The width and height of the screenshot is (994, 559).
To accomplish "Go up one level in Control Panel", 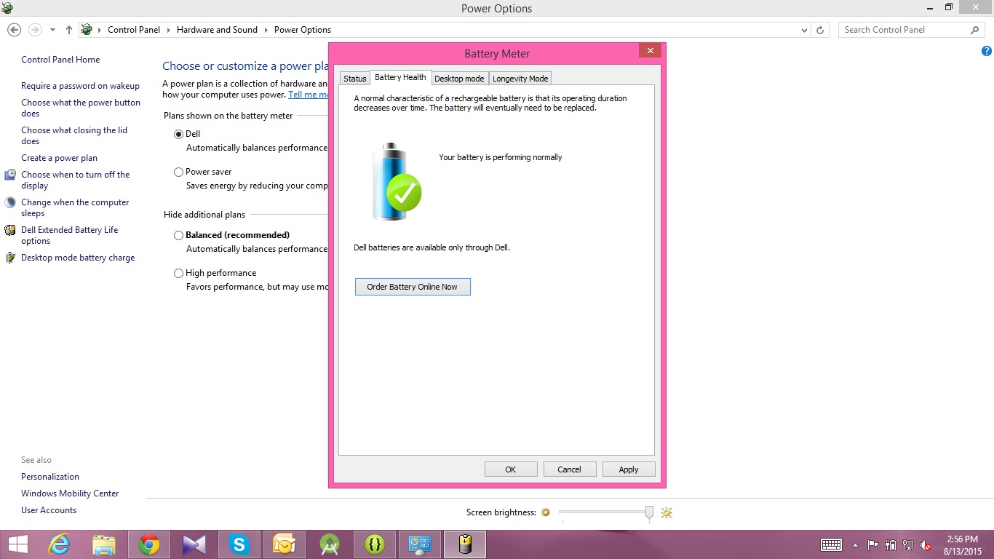I will (68, 30).
